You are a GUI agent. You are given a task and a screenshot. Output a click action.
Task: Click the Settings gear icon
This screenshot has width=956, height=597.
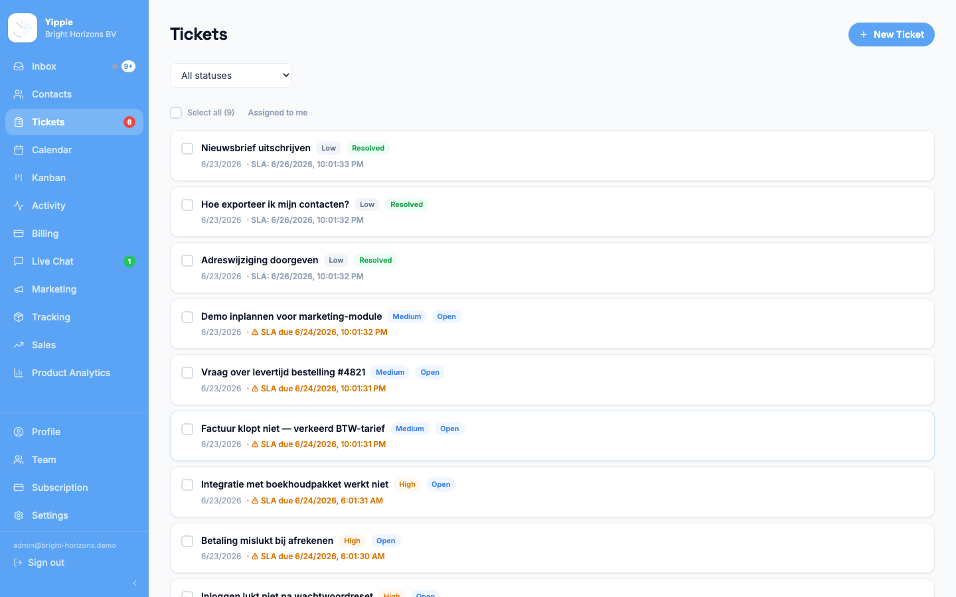click(19, 515)
